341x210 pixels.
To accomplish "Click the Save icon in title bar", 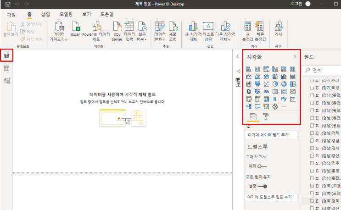I will point(8,4).
